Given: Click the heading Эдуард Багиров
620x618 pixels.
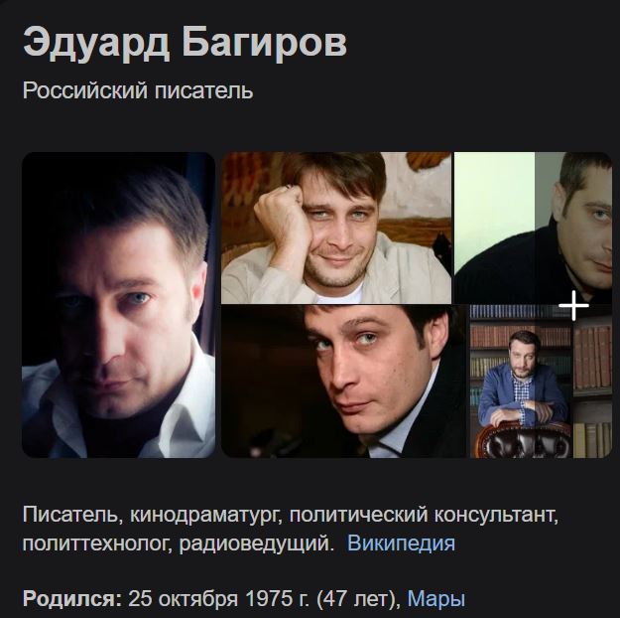Looking at the screenshot, I should (x=185, y=43).
